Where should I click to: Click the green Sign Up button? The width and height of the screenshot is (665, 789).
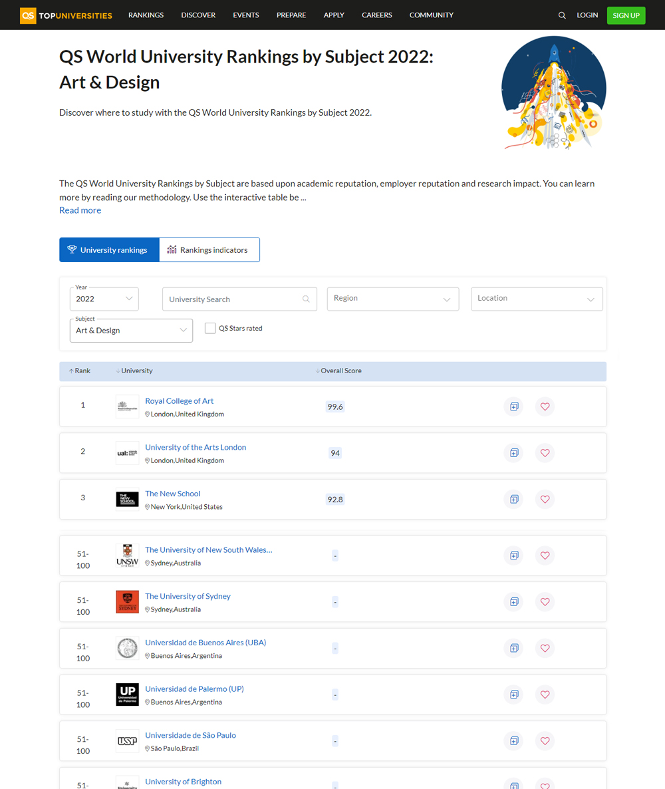point(626,15)
